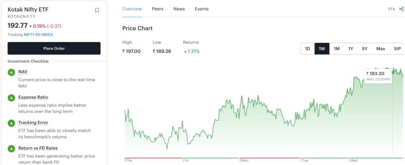Image resolution: width=405 pixels, height=165 pixels.
Task: Click the Fri marker on chart timeline
Action: coord(187,160)
